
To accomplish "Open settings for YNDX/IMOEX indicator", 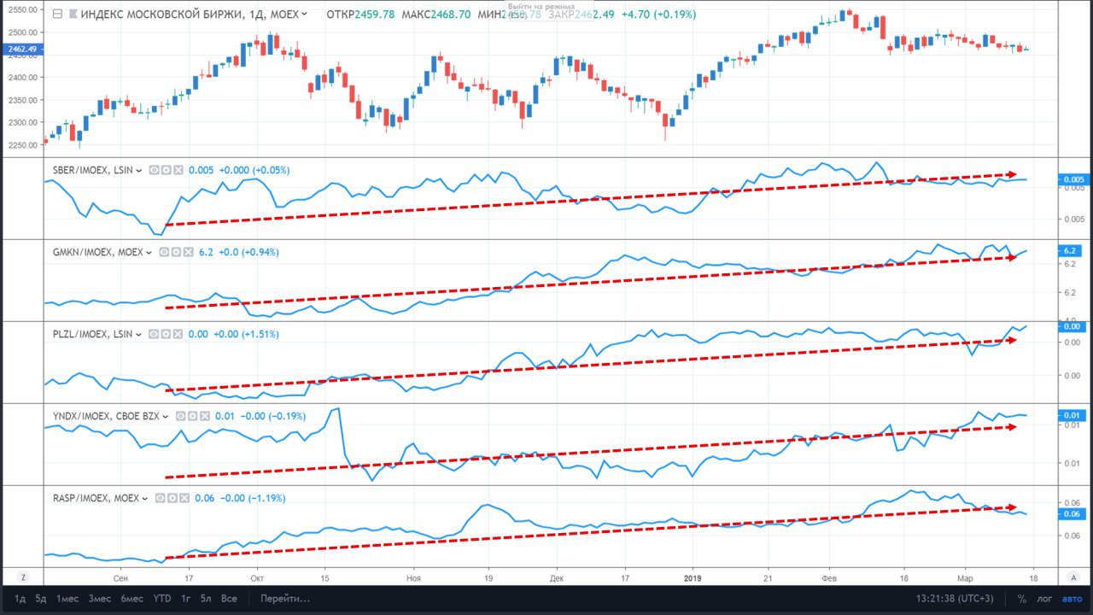I will (x=192, y=416).
